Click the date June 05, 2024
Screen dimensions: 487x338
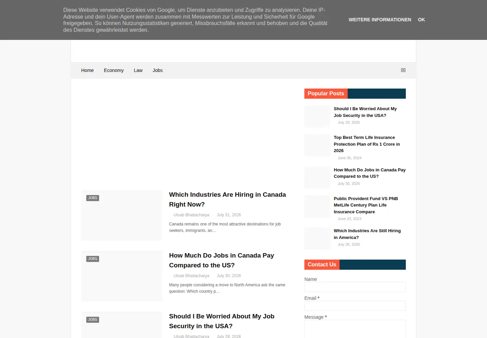click(349, 158)
